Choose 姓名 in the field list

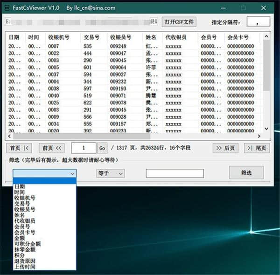click(20, 215)
